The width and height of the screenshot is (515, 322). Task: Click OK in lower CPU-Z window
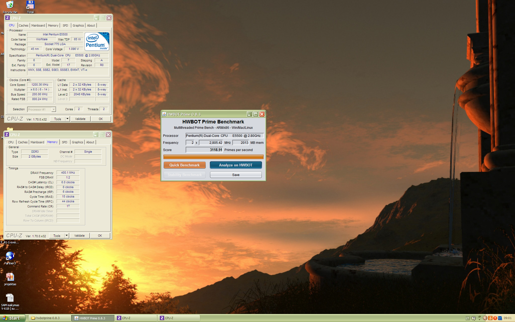point(100,236)
